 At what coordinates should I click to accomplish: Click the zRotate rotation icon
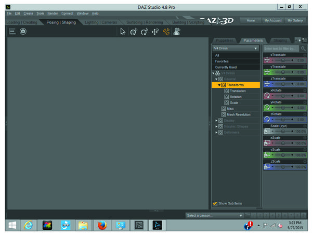coord(267,120)
